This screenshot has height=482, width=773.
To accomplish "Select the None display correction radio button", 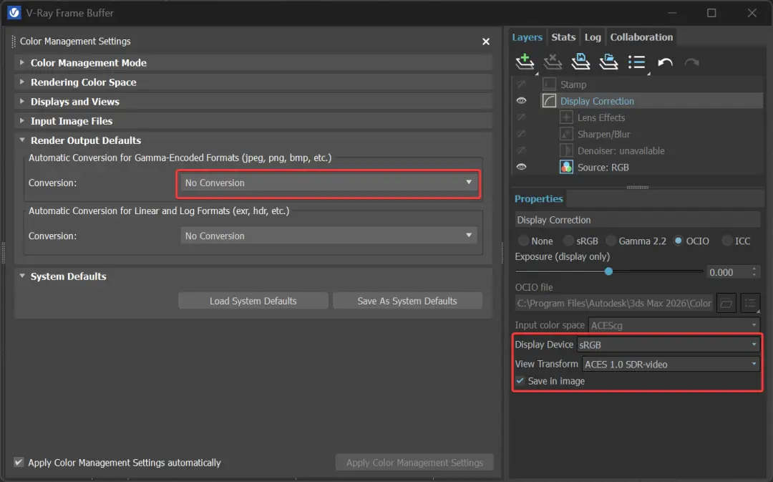I will tap(523, 241).
